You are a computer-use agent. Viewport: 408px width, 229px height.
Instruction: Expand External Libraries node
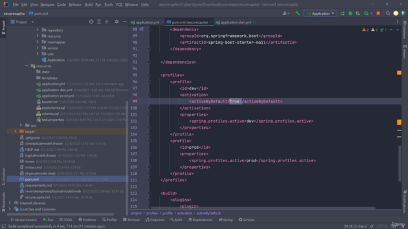(10, 203)
